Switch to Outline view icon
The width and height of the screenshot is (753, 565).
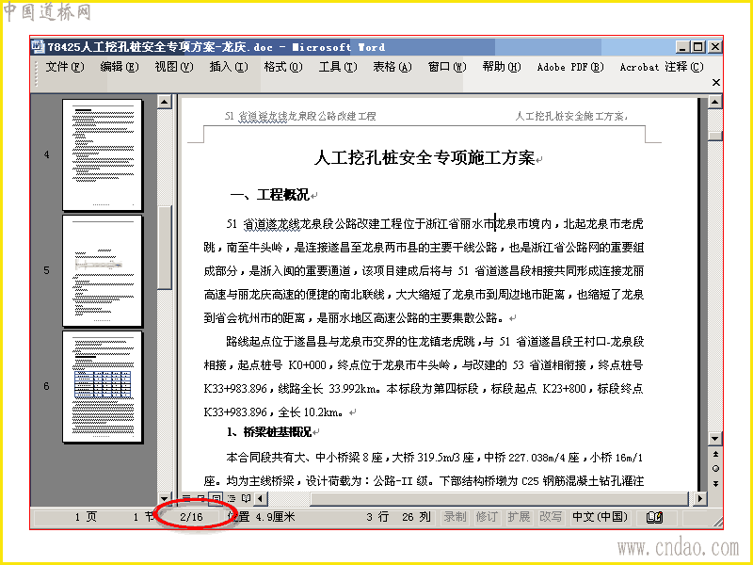[x=231, y=498]
